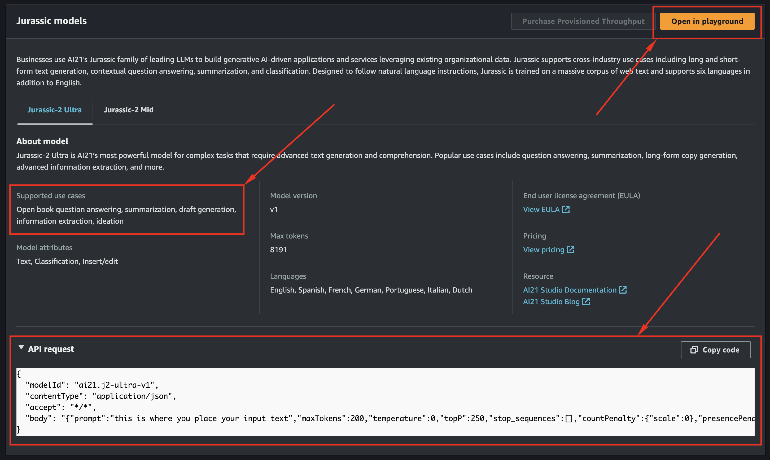Click inside the API request code block
770x460 pixels.
(x=386, y=402)
